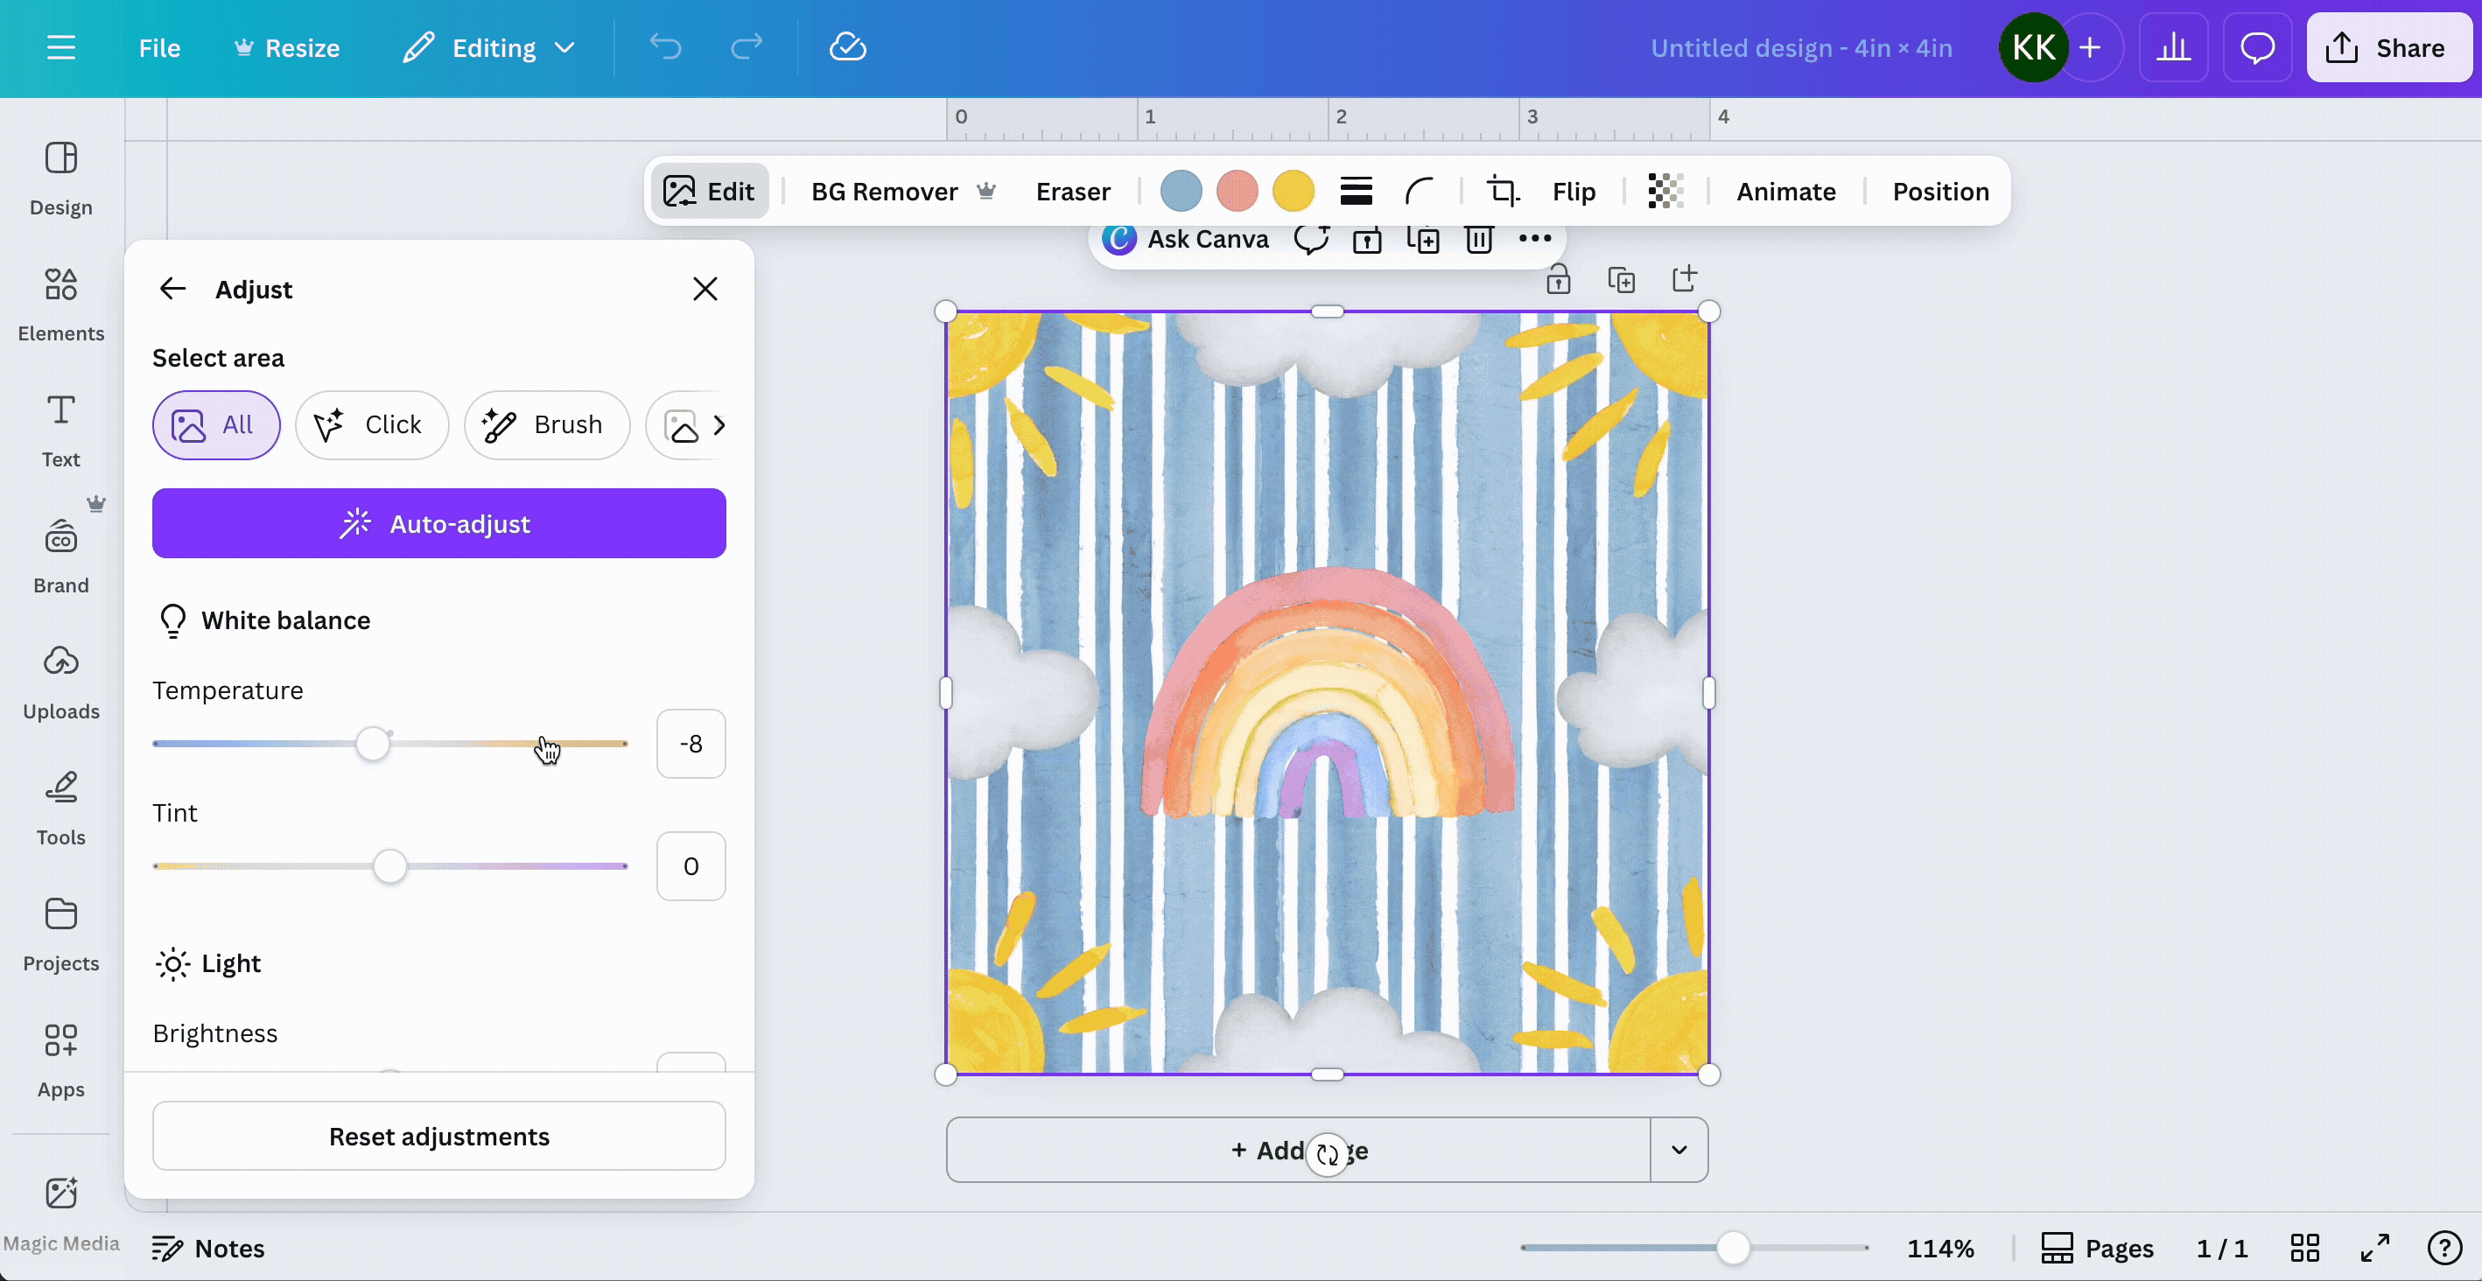2482x1281 pixels.
Task: Select the Click area selection mode
Action: 372,424
